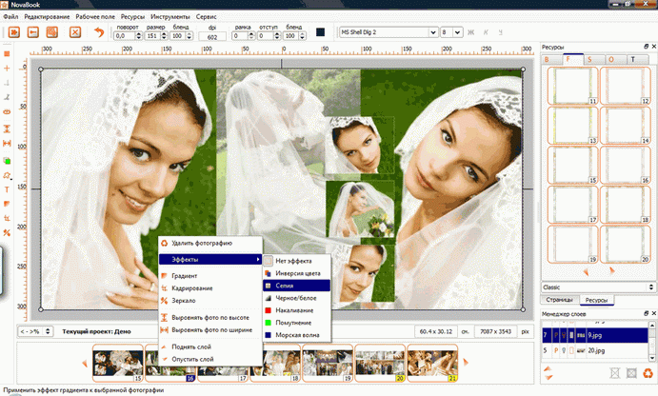Open the Инструменты menu

click(169, 17)
